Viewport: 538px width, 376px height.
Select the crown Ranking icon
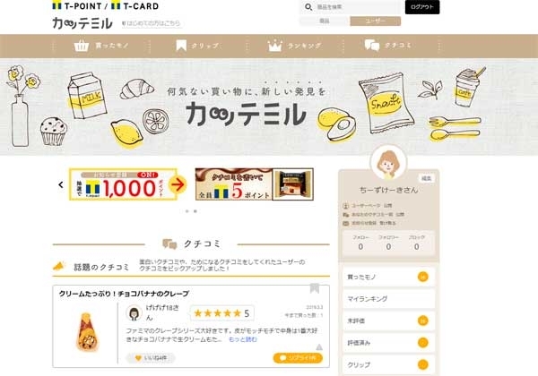(x=275, y=46)
